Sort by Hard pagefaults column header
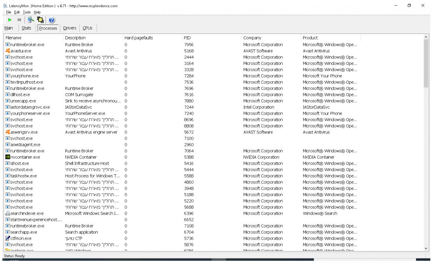Viewport: 433px width, 261px height. pos(152,38)
